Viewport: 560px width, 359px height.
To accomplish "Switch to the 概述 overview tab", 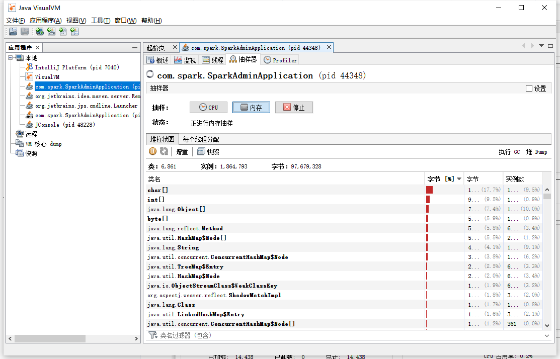I will (x=158, y=60).
